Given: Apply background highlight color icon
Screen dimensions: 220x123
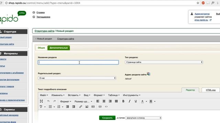Looking at the screenshot, I should coord(151,101).
